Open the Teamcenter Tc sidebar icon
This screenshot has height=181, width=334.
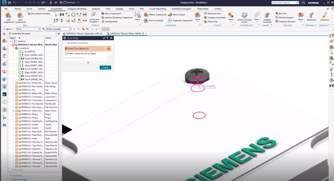pos(4,94)
